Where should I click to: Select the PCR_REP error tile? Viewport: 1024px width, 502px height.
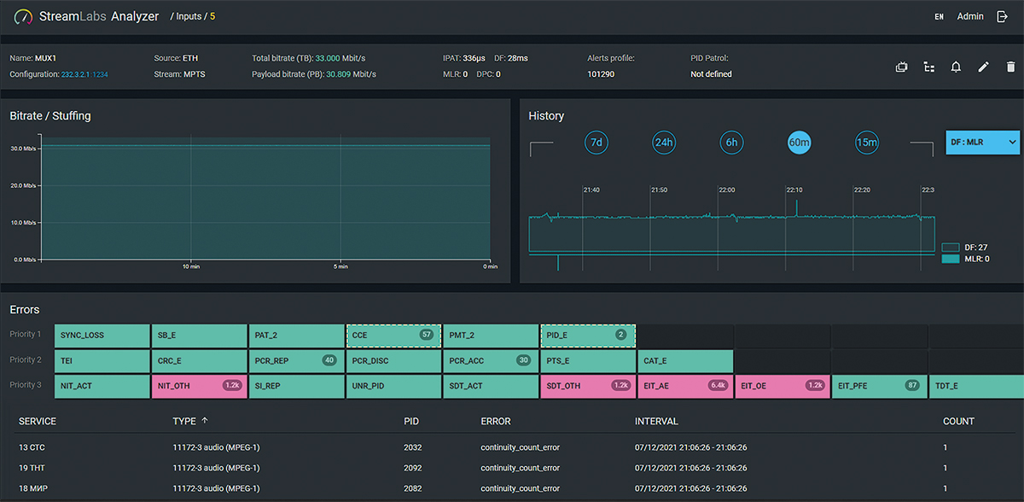(296, 361)
